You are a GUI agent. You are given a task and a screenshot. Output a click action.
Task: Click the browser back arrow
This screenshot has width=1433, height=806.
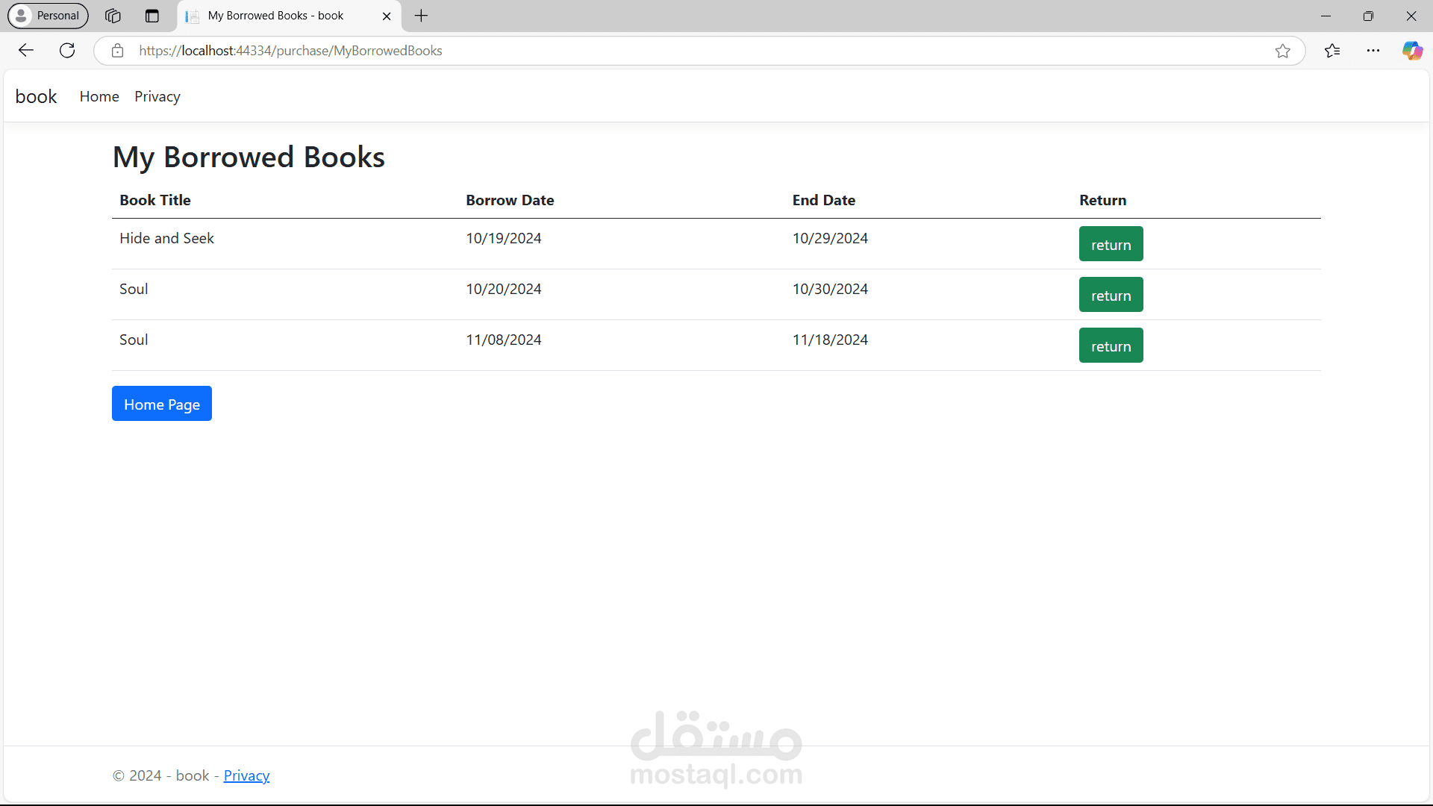(x=26, y=51)
